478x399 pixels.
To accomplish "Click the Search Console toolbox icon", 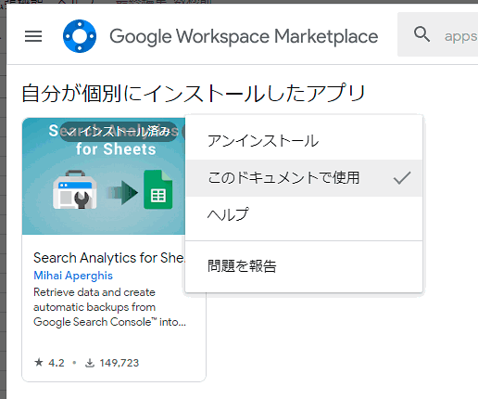I will 75,189.
